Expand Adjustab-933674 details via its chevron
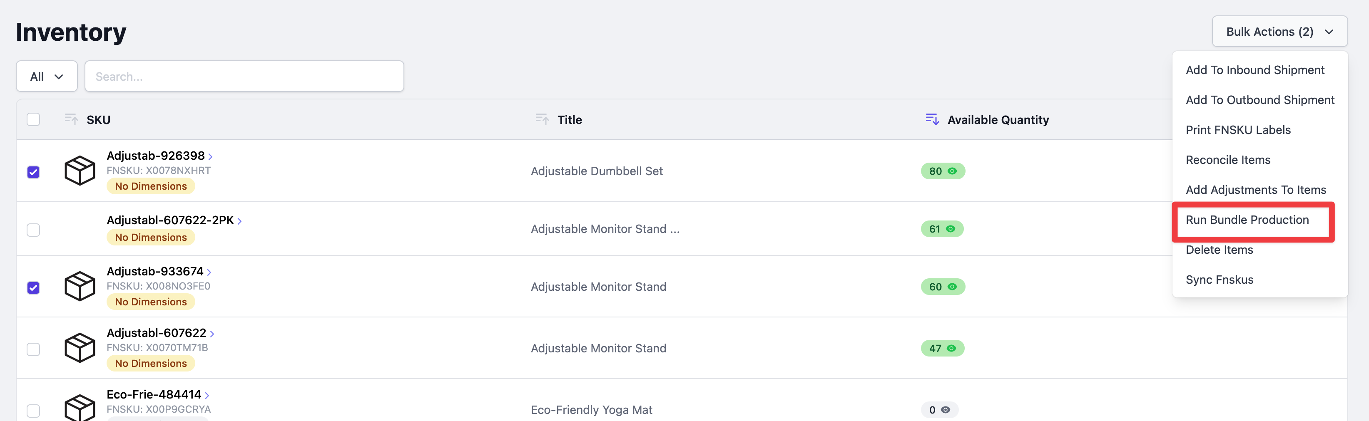Screen dimensions: 1369x421 click(x=209, y=272)
